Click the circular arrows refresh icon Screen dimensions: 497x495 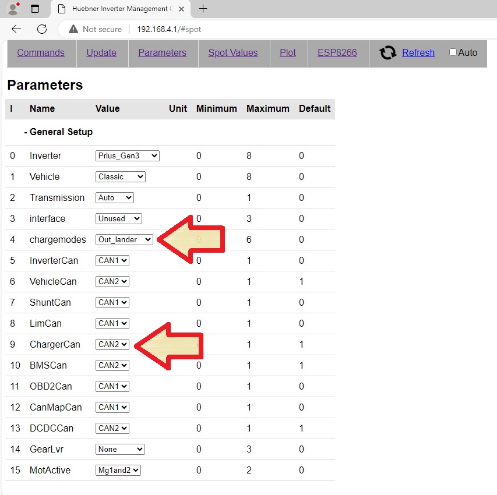coord(388,53)
